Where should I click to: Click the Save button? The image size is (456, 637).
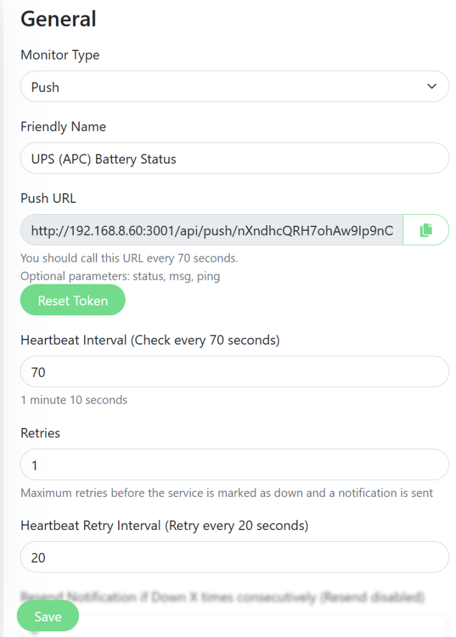[47, 616]
